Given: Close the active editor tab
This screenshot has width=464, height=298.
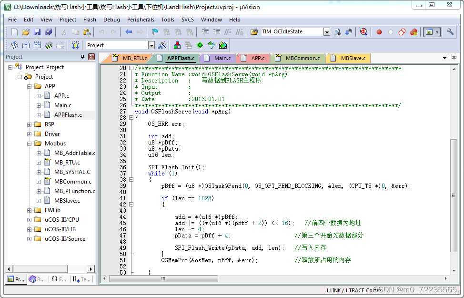Looking at the screenshot, I should click(454, 58).
